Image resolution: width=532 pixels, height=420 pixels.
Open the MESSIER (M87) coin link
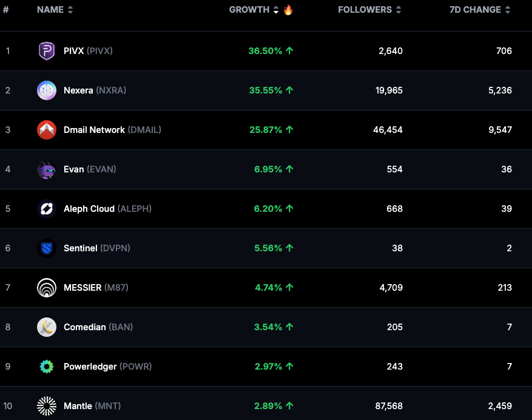click(96, 288)
